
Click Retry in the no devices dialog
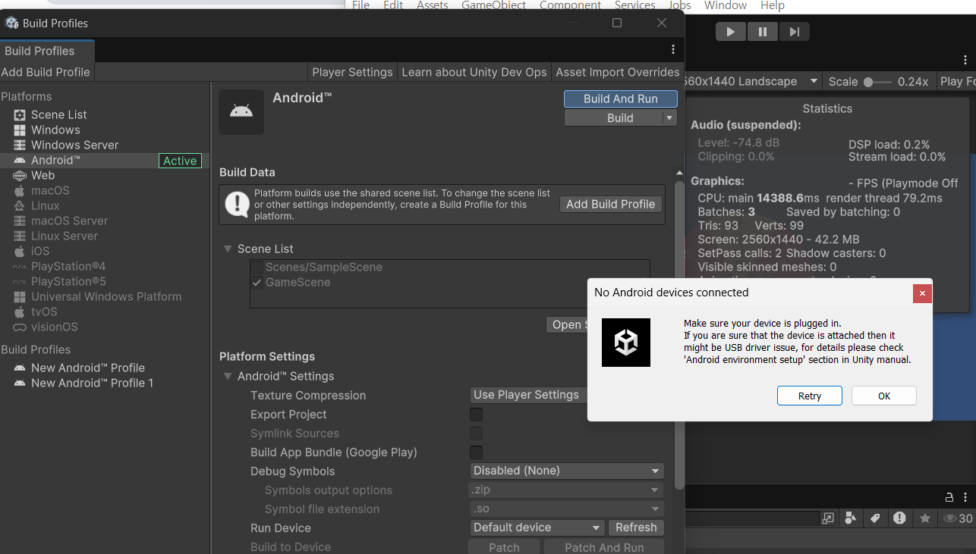coord(810,396)
